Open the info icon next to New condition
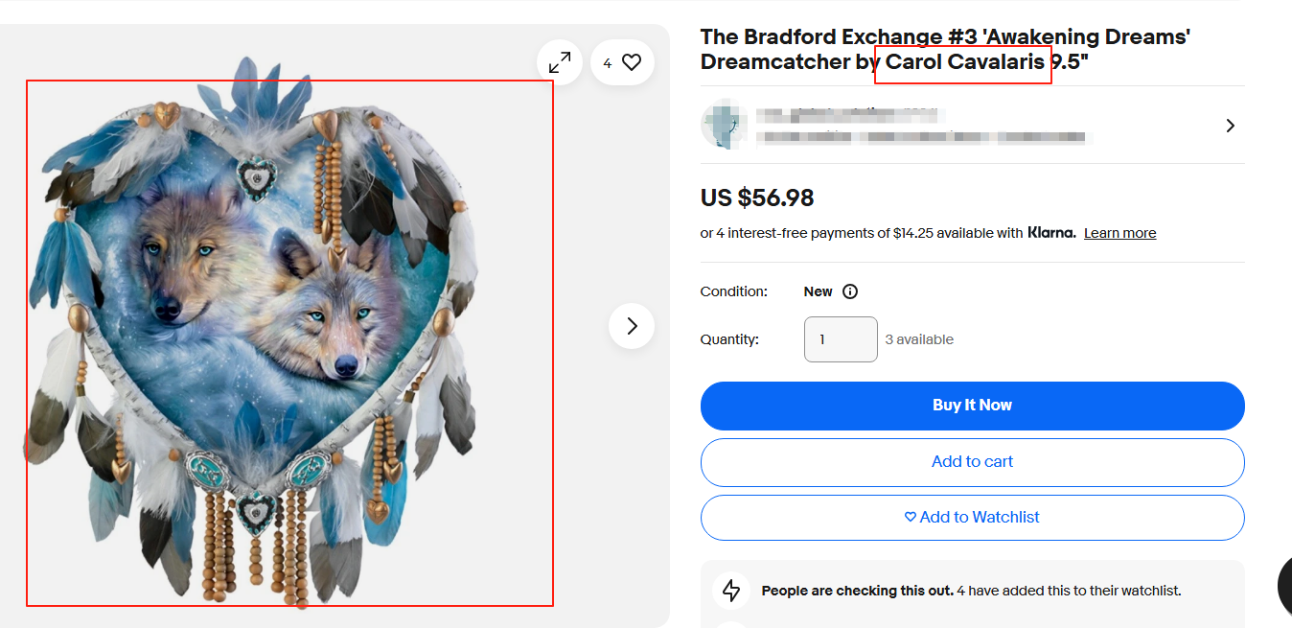 point(848,291)
